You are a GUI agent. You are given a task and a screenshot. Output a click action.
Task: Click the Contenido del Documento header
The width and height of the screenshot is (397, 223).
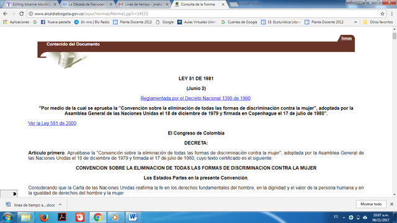tap(73, 44)
